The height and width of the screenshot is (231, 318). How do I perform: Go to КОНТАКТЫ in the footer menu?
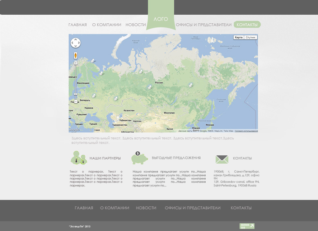click(241, 208)
